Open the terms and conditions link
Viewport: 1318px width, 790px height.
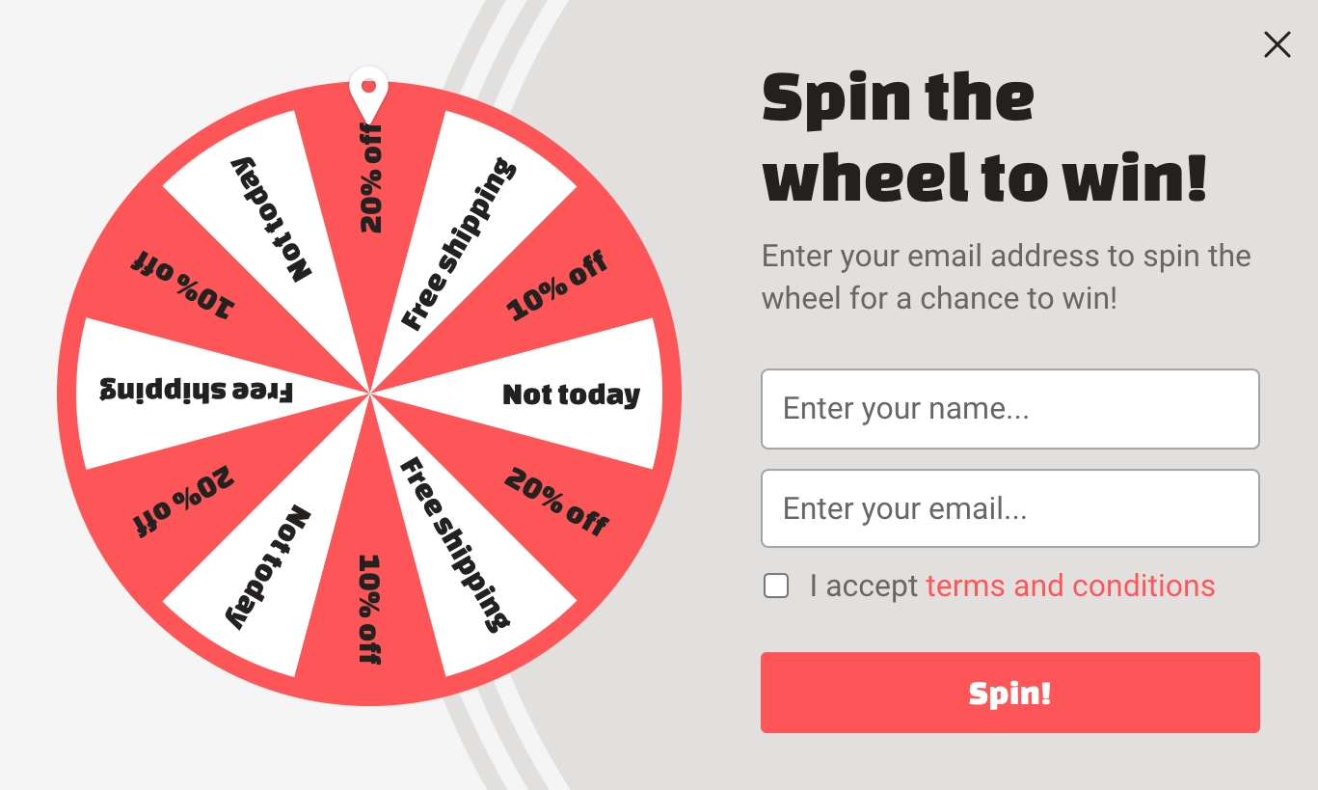pos(1070,586)
